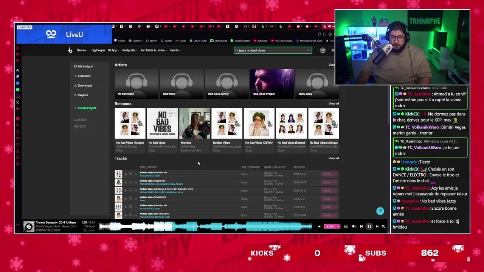This screenshot has width=484, height=272.
Task: Go to previous track in player
Action: pyautogui.click(x=361, y=226)
